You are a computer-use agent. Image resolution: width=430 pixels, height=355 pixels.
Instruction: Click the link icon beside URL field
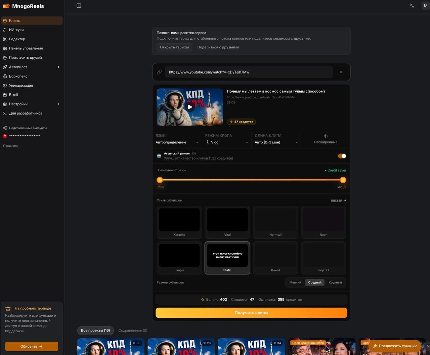(159, 72)
